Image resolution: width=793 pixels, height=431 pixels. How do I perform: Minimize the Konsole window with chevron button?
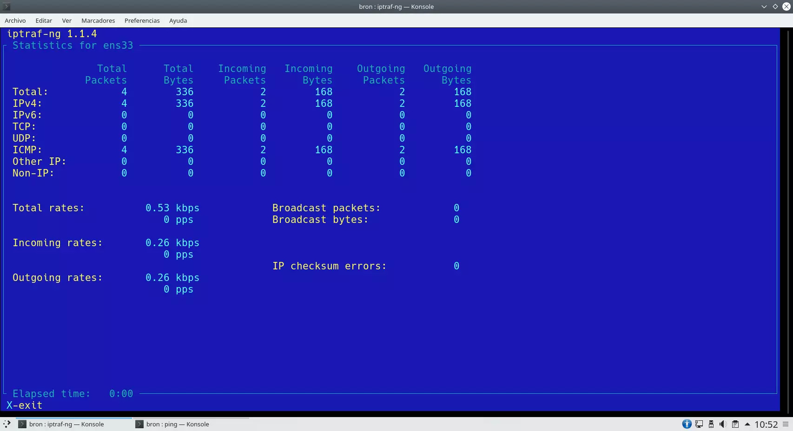point(764,7)
